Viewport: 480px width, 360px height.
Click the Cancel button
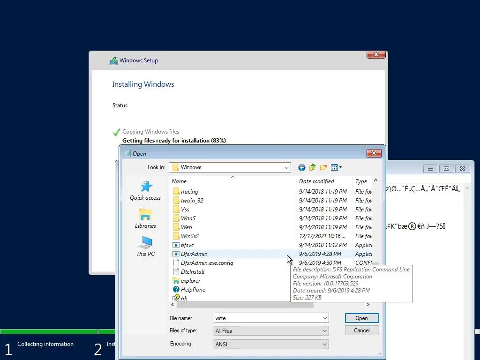tap(362, 330)
